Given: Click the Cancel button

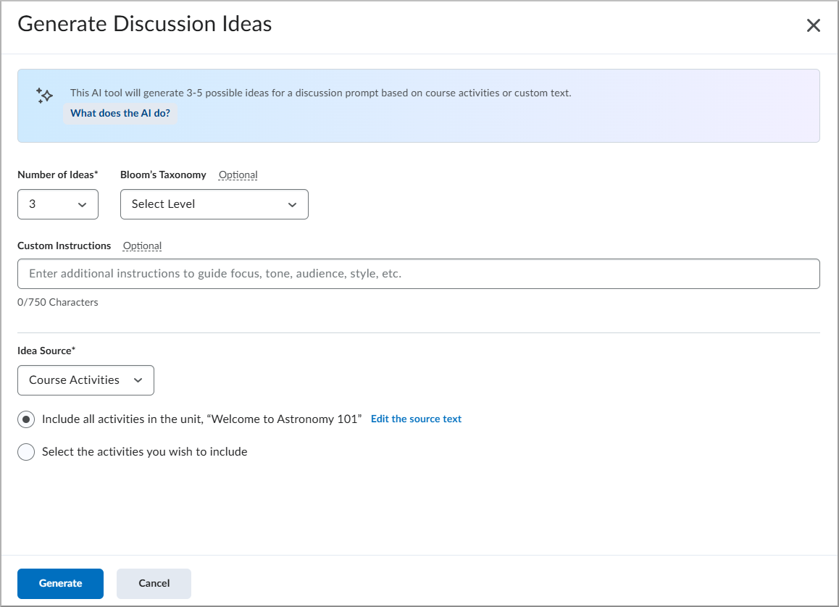Looking at the screenshot, I should 154,583.
